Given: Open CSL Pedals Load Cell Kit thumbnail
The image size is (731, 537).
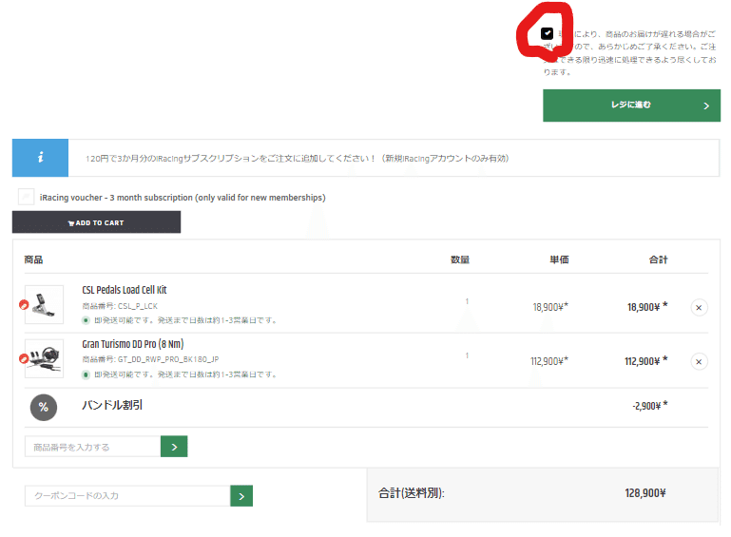Looking at the screenshot, I should click(44, 304).
